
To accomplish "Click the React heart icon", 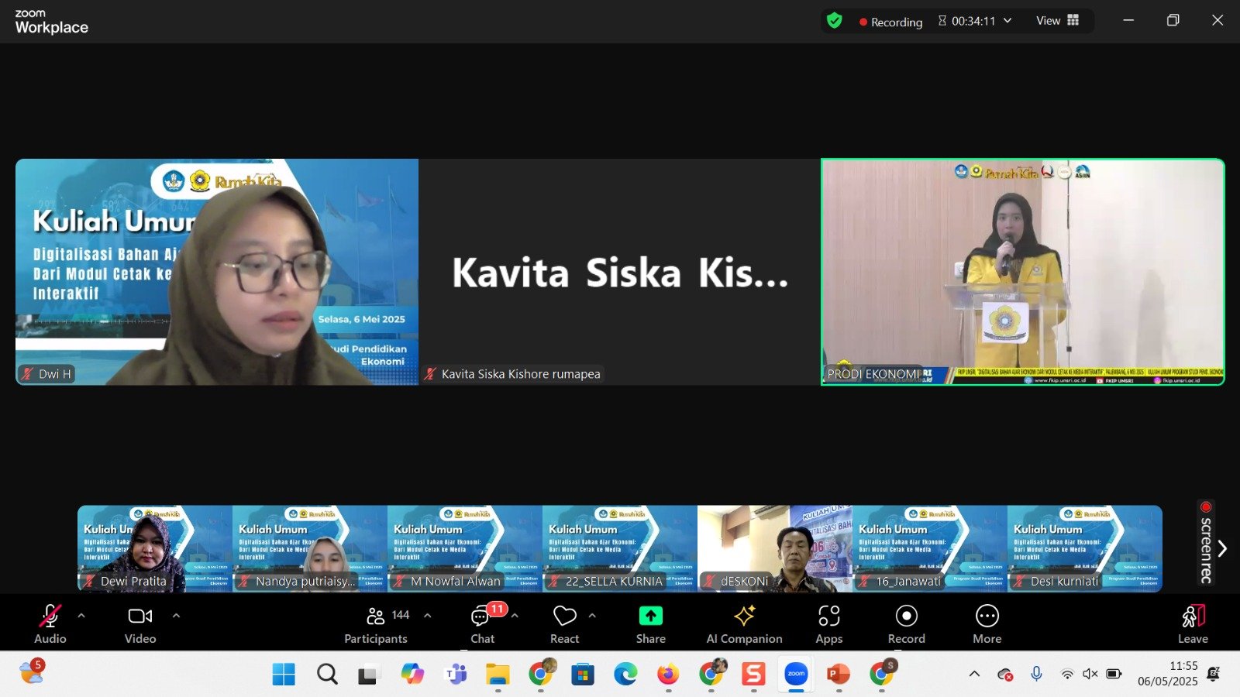I will pos(564,624).
